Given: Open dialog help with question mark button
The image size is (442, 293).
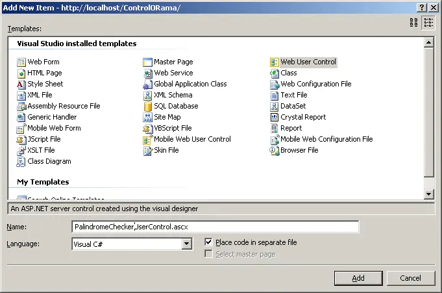Looking at the screenshot, I should click(421, 8).
